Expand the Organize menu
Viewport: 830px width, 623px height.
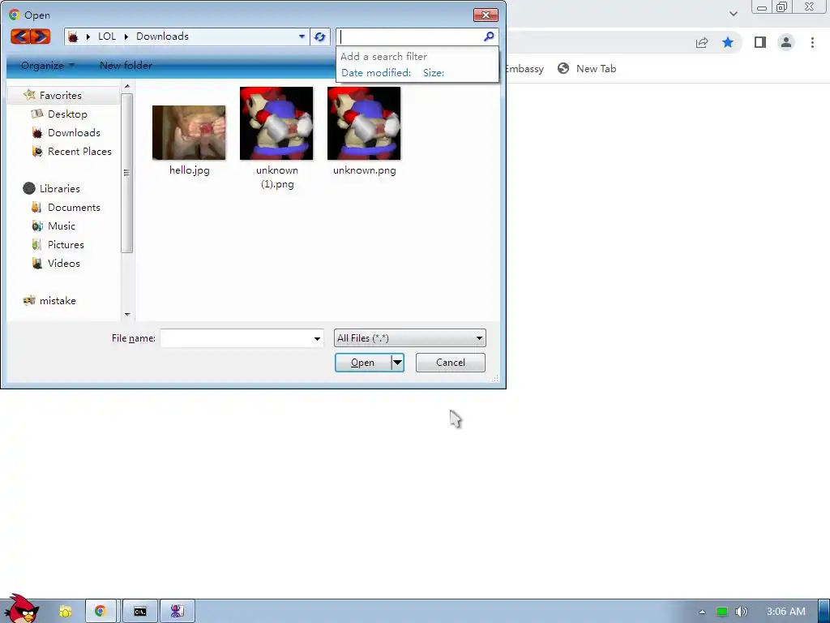point(48,65)
